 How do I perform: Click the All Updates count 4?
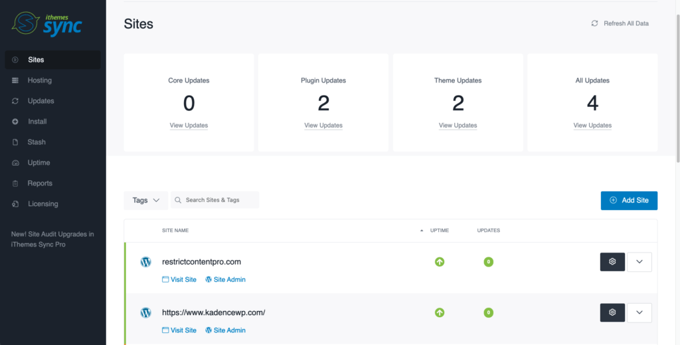(592, 104)
